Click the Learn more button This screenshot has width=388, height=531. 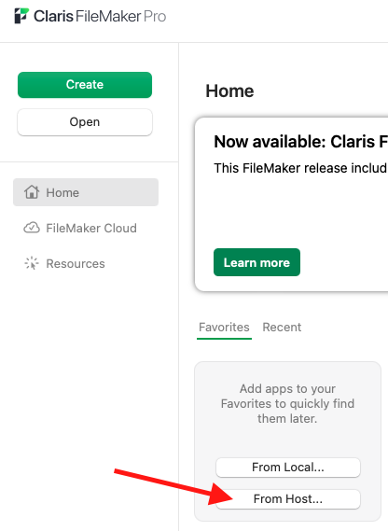coord(256,262)
